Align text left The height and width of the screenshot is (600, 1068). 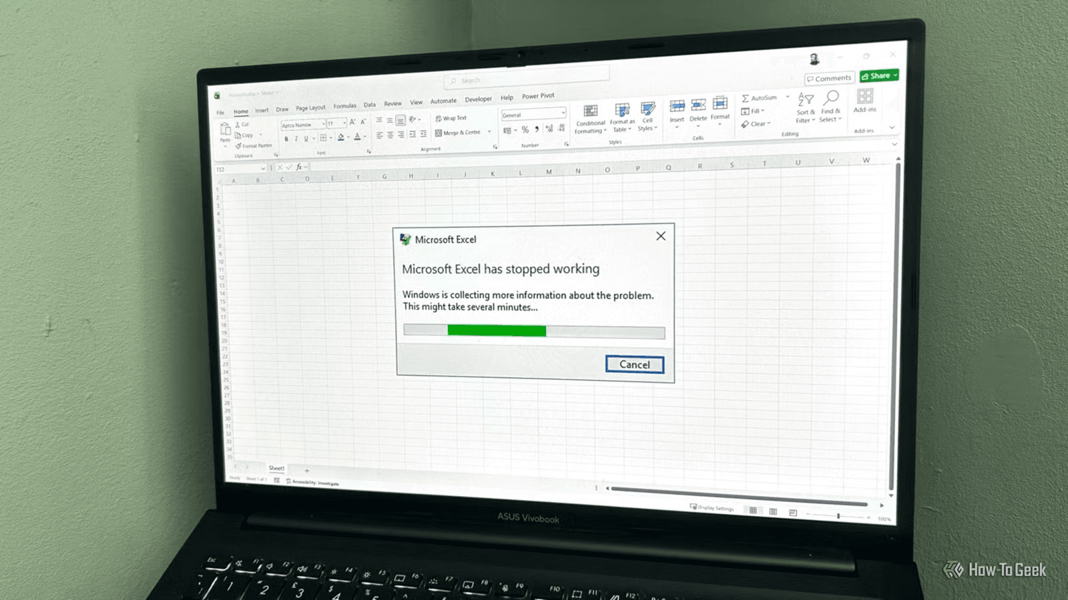[x=379, y=135]
